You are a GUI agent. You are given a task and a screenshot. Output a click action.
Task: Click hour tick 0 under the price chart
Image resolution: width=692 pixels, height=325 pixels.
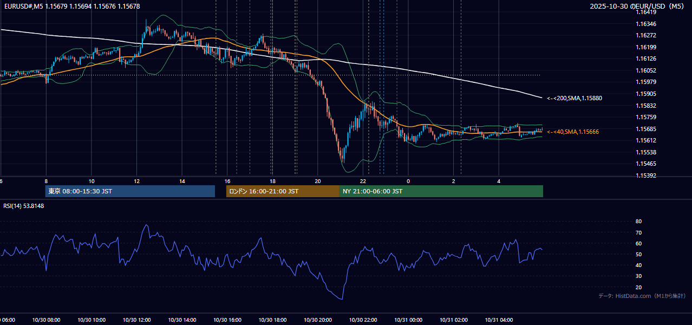tap(408, 181)
